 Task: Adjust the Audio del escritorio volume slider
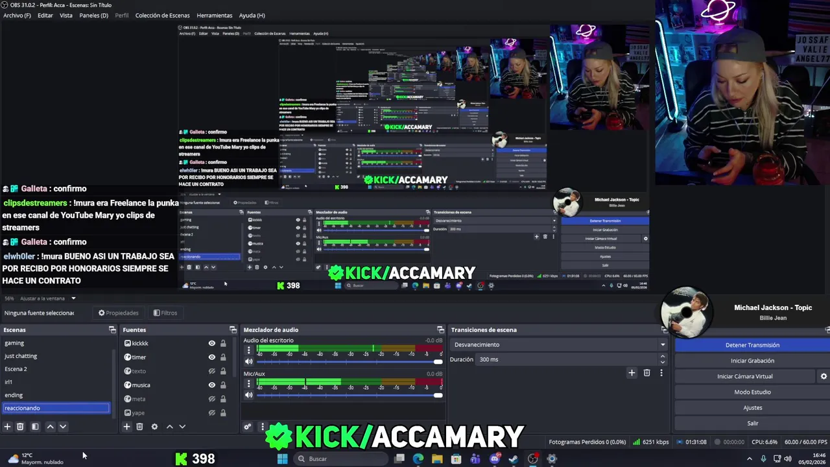point(350,362)
